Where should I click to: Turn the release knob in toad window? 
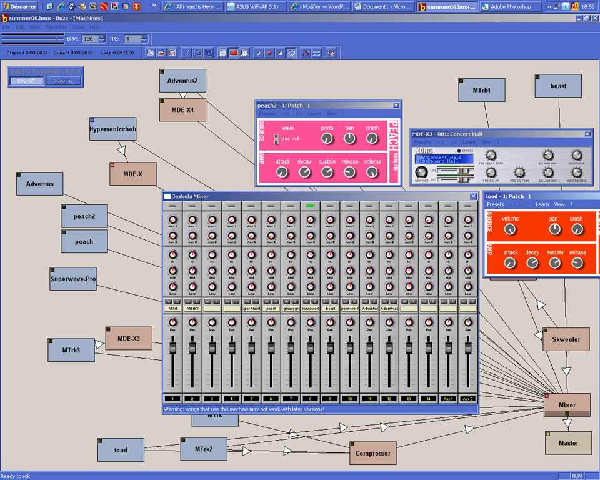click(577, 263)
